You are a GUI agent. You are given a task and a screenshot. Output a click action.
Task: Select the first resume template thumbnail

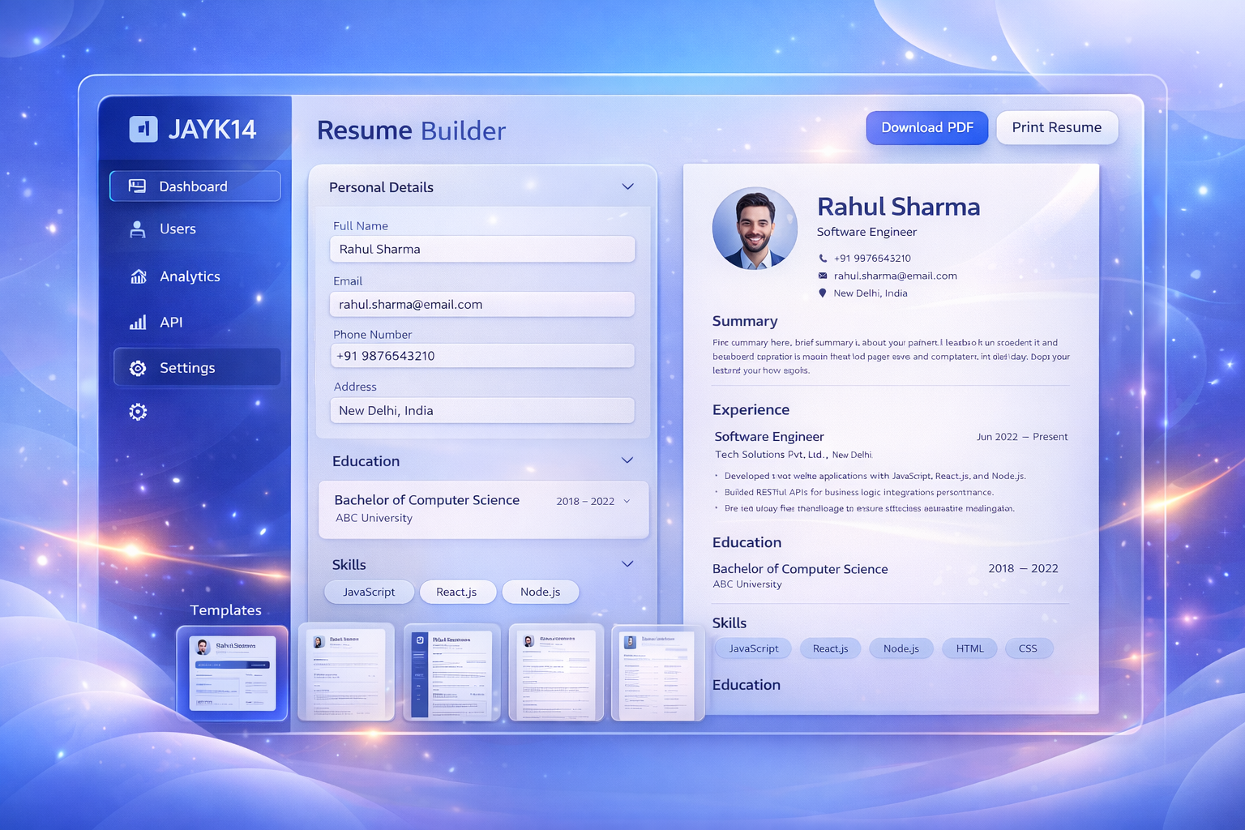coord(232,673)
